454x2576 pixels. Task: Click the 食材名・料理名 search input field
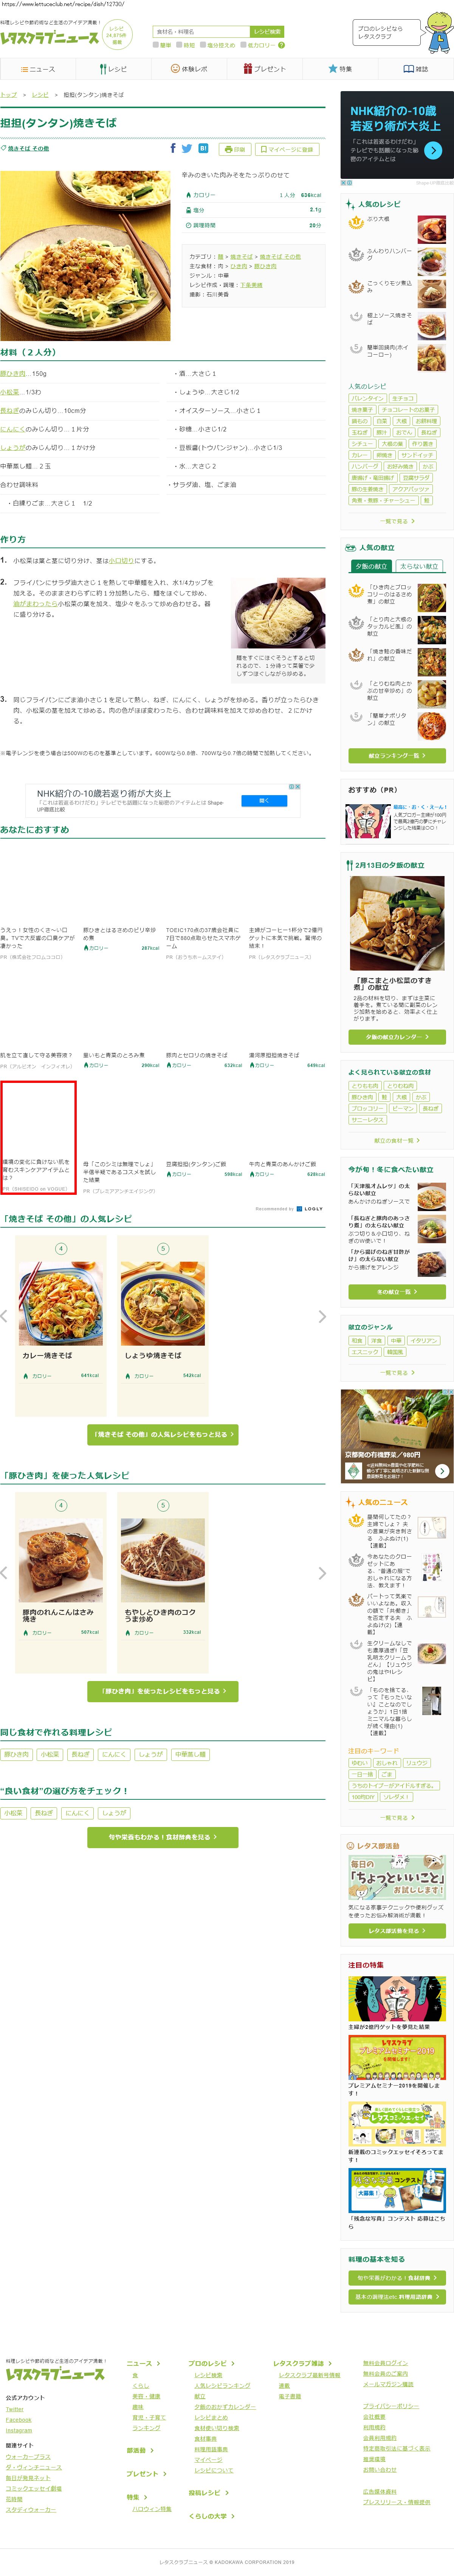pos(201,32)
